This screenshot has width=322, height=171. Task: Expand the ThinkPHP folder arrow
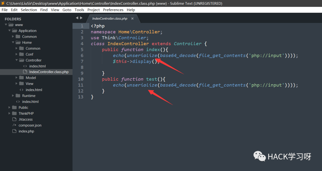(x=10, y=113)
